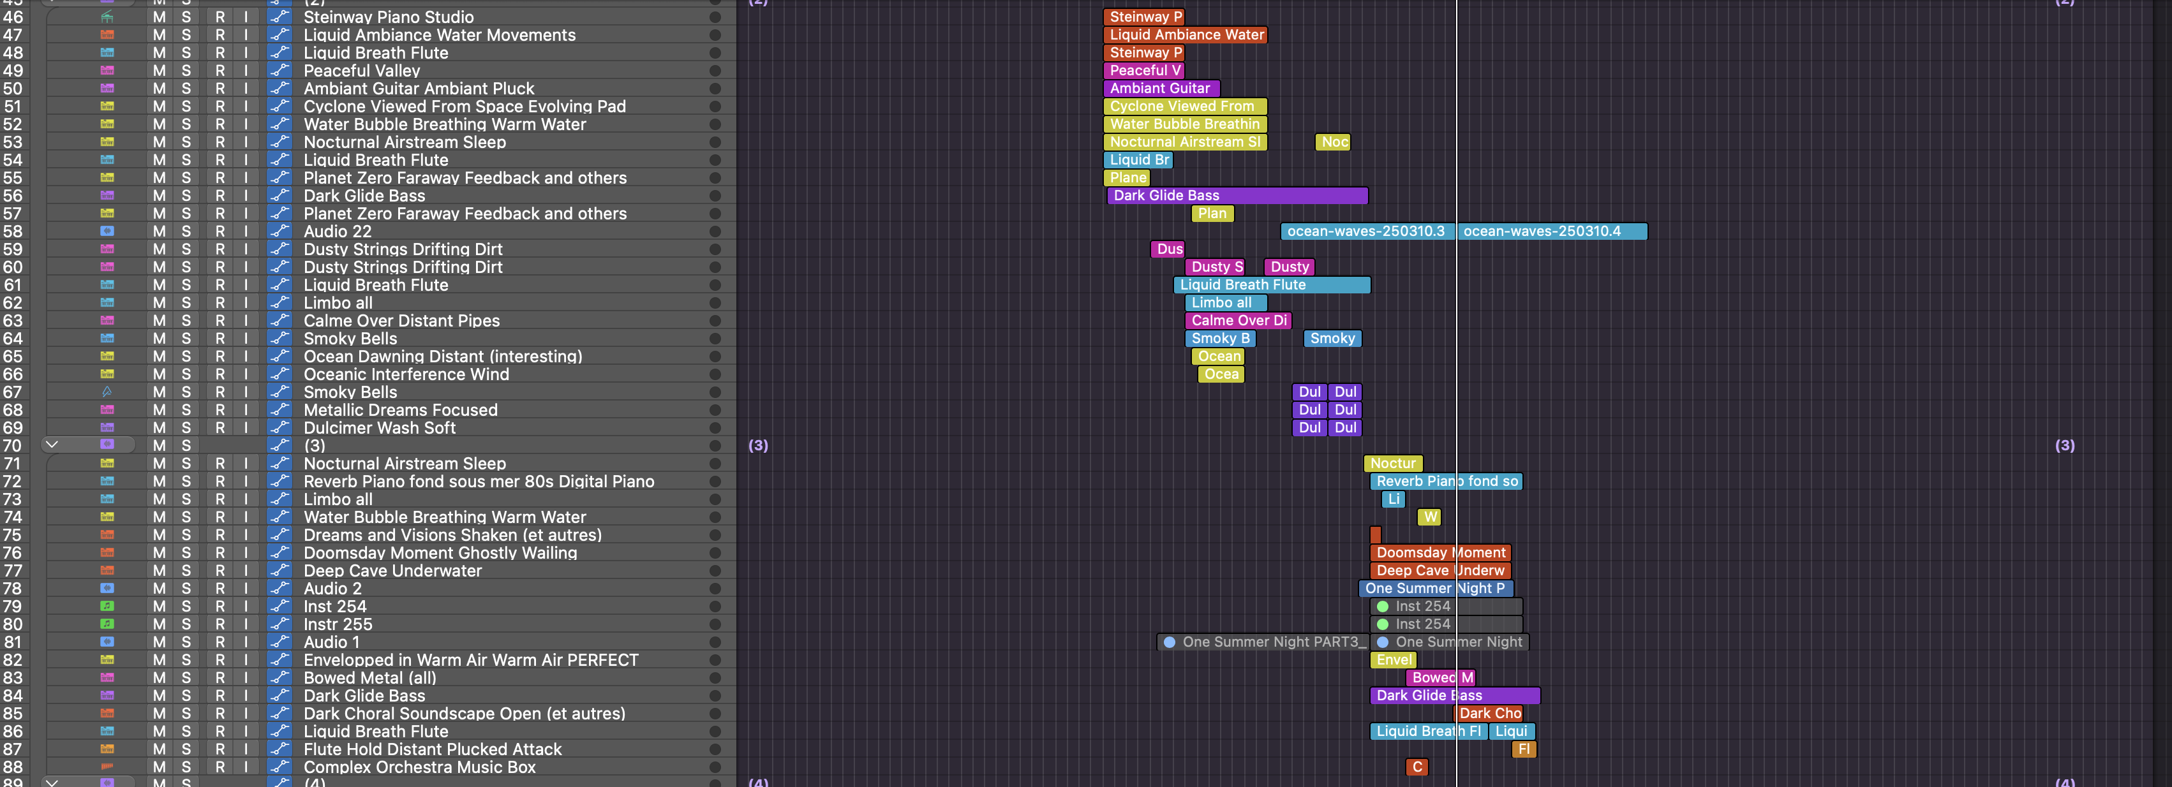Click the Metallic Dreams Focused keyboard icon
This screenshot has height=787, width=2172.
(107, 409)
